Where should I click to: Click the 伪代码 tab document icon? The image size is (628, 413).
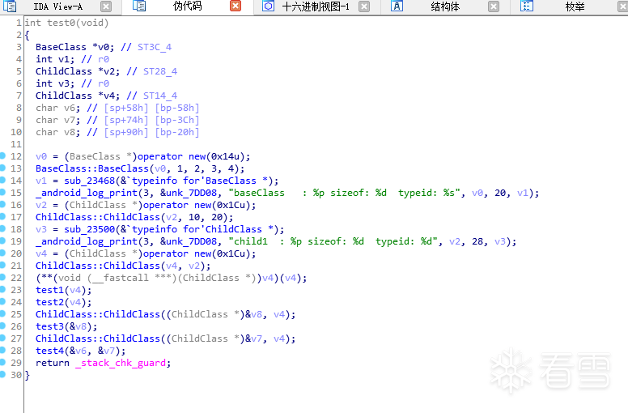pos(139,6)
